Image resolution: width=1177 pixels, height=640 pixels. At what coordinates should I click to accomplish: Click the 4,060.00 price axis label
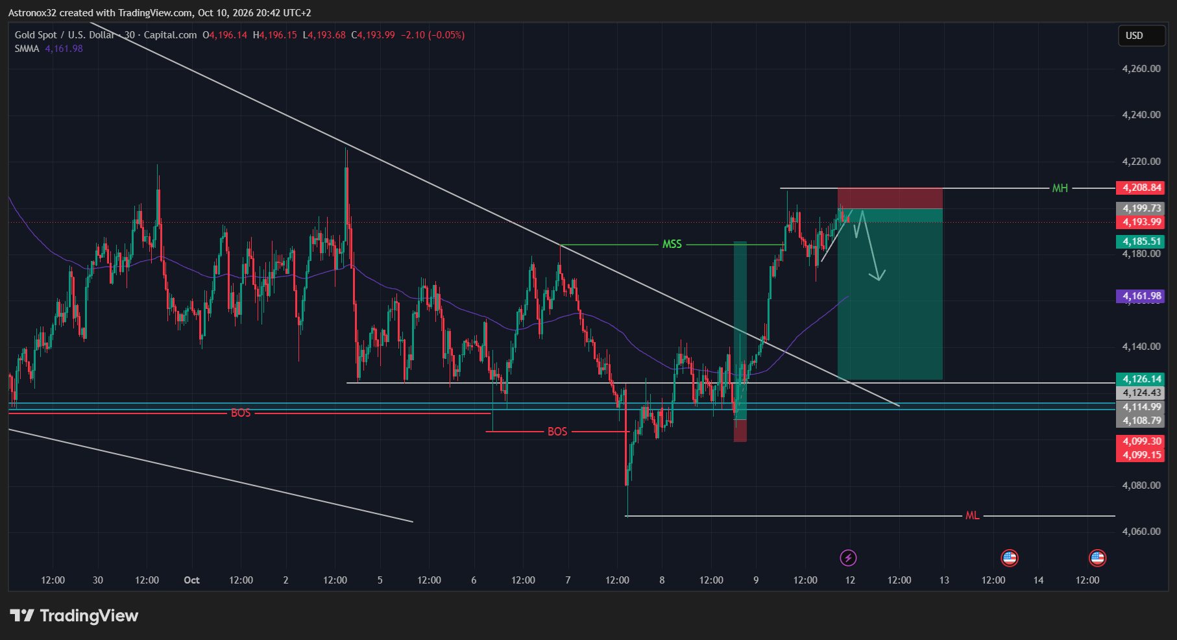click(1141, 532)
